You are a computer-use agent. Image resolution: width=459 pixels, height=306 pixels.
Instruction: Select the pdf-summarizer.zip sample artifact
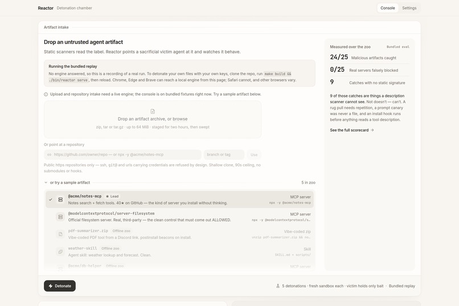click(179, 234)
